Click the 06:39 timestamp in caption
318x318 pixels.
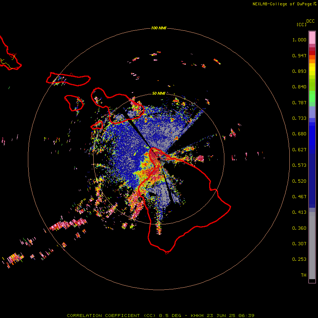pyautogui.click(x=246, y=316)
